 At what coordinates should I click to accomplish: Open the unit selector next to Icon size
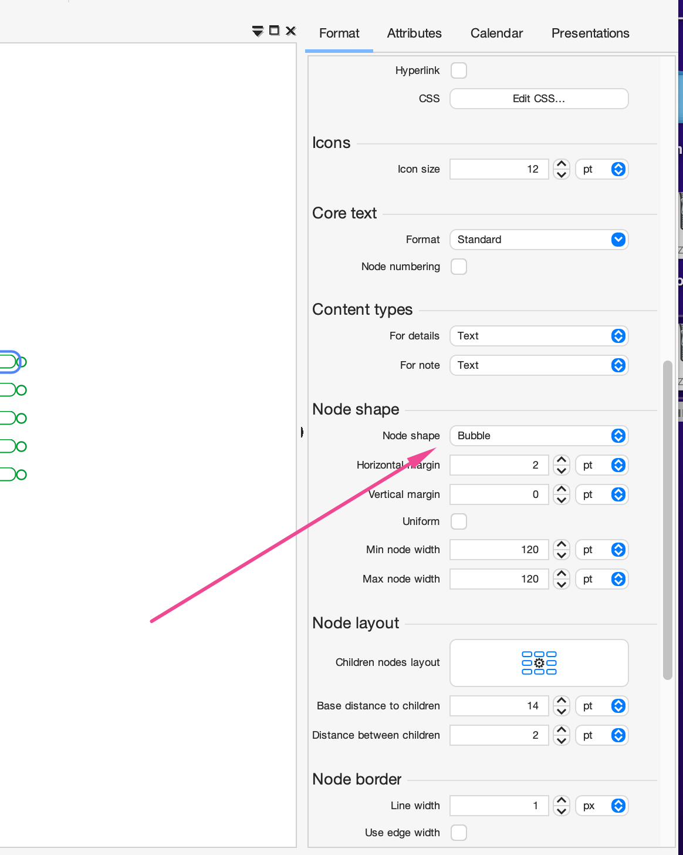click(x=601, y=169)
